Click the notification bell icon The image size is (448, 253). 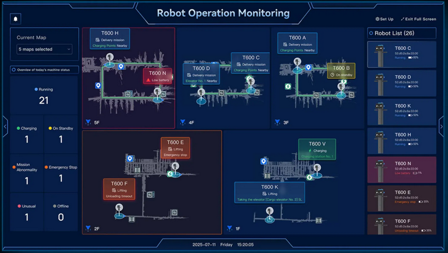point(16,19)
